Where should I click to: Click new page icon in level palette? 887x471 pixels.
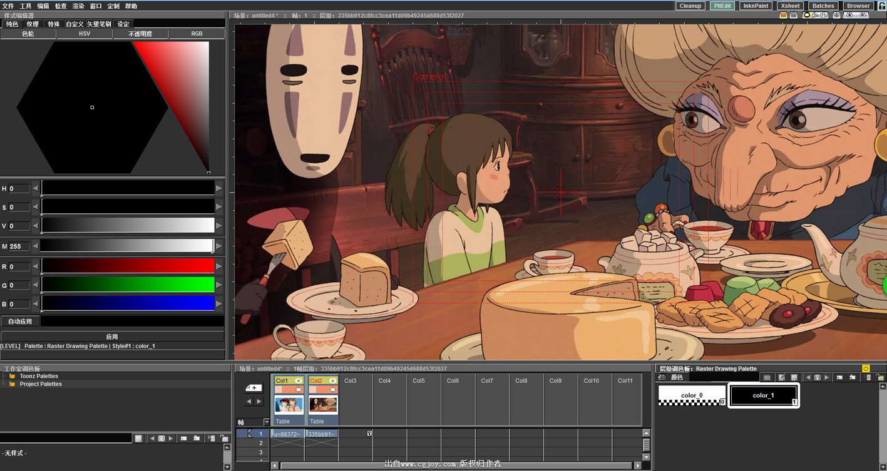[x=853, y=377]
